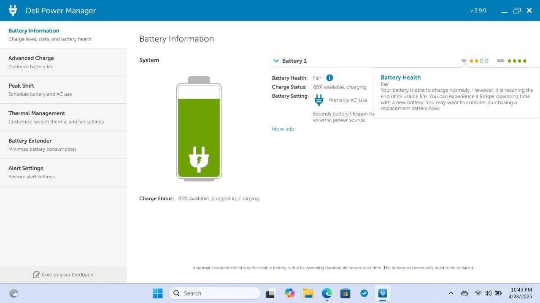Viewport: 540px width, 303px height.
Task: Click the battery health info icon
Action: [329, 78]
